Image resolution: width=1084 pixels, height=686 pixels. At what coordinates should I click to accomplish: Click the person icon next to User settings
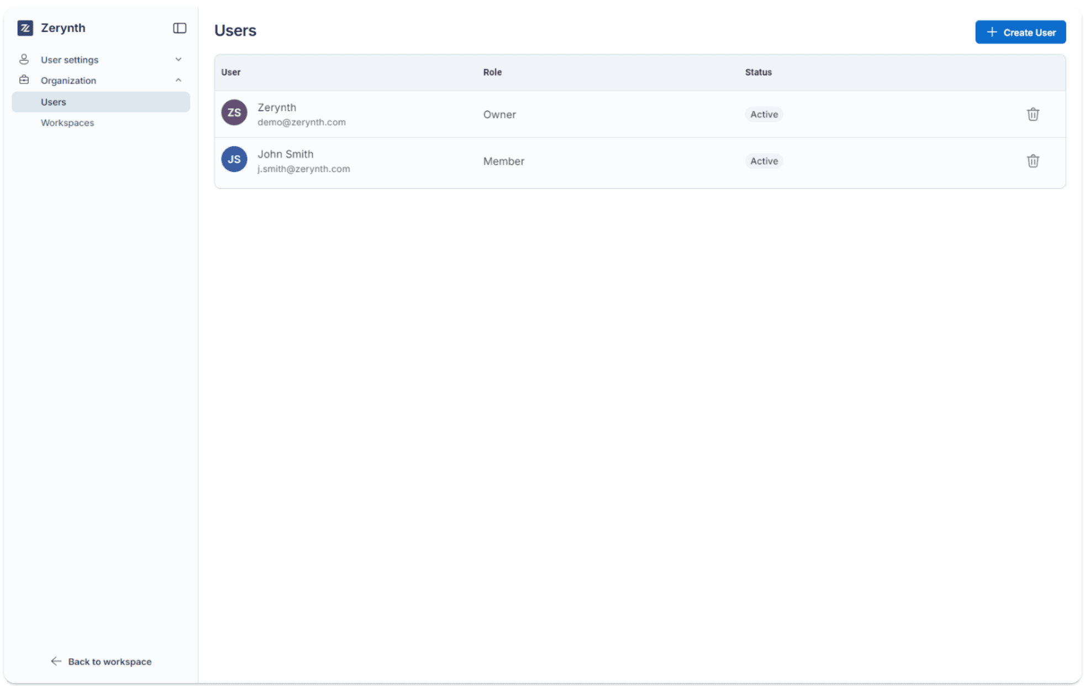click(x=24, y=59)
